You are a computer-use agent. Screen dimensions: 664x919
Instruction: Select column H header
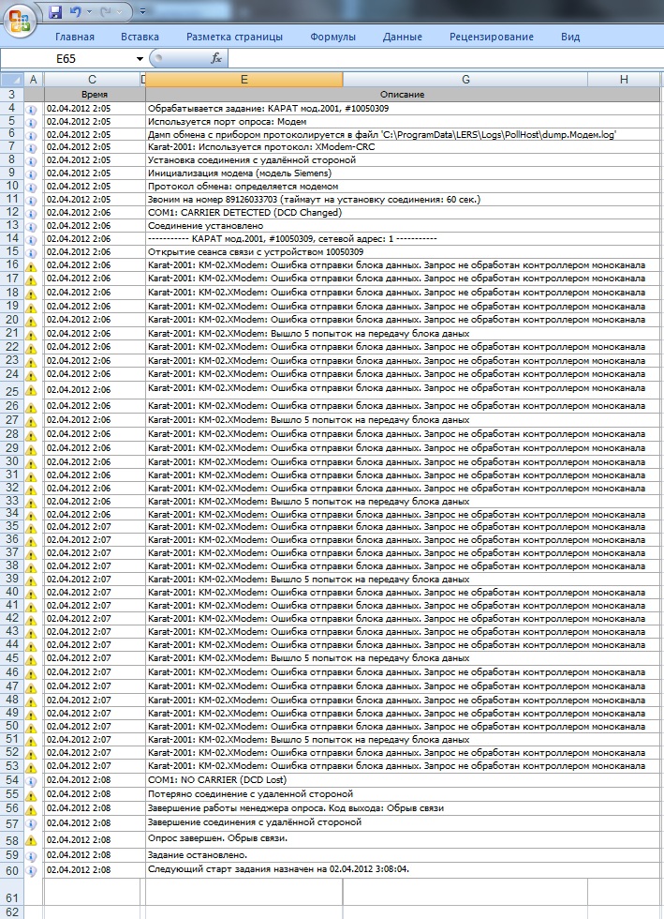click(x=624, y=79)
